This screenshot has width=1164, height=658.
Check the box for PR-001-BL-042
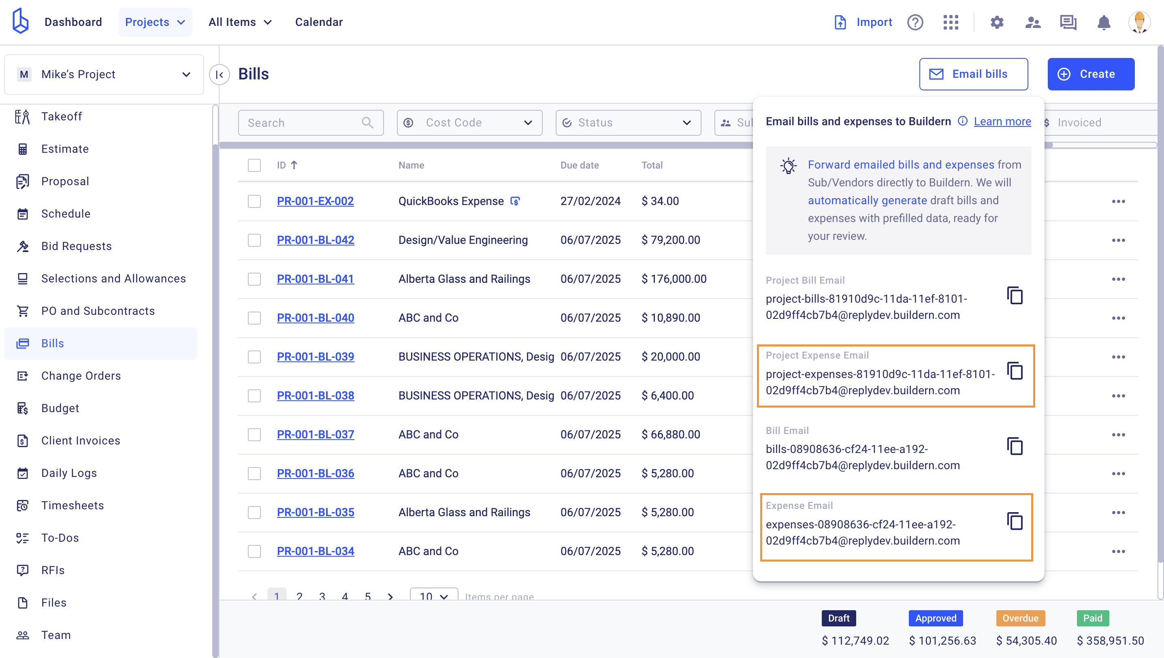coord(254,240)
